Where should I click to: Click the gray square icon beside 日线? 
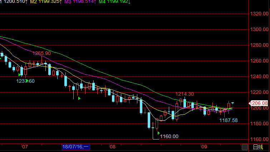pos(245,147)
